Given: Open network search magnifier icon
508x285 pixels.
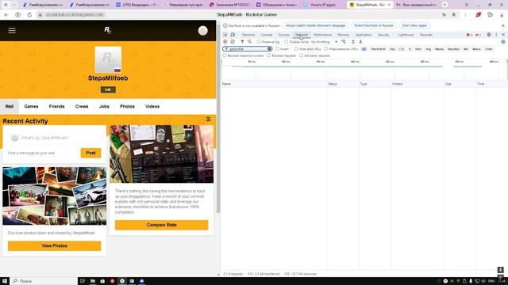Looking at the screenshot, I should click(x=249, y=42).
